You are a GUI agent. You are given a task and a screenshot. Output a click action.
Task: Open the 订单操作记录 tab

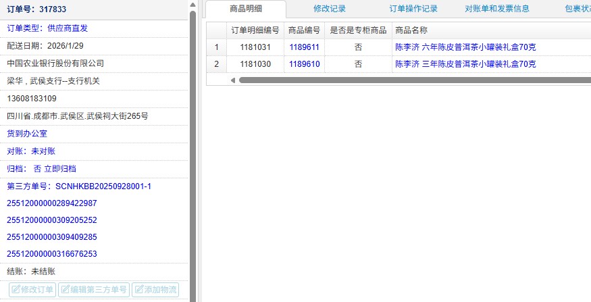[x=413, y=9]
